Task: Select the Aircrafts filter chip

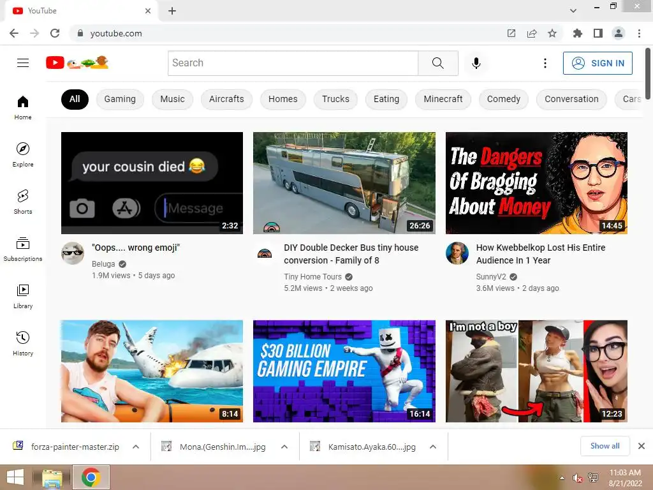Action: pos(226,99)
